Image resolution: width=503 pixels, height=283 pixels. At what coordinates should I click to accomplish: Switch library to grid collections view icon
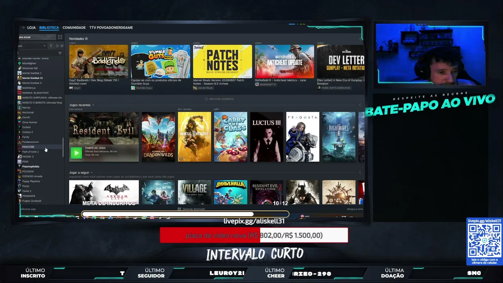[x=60, y=37]
